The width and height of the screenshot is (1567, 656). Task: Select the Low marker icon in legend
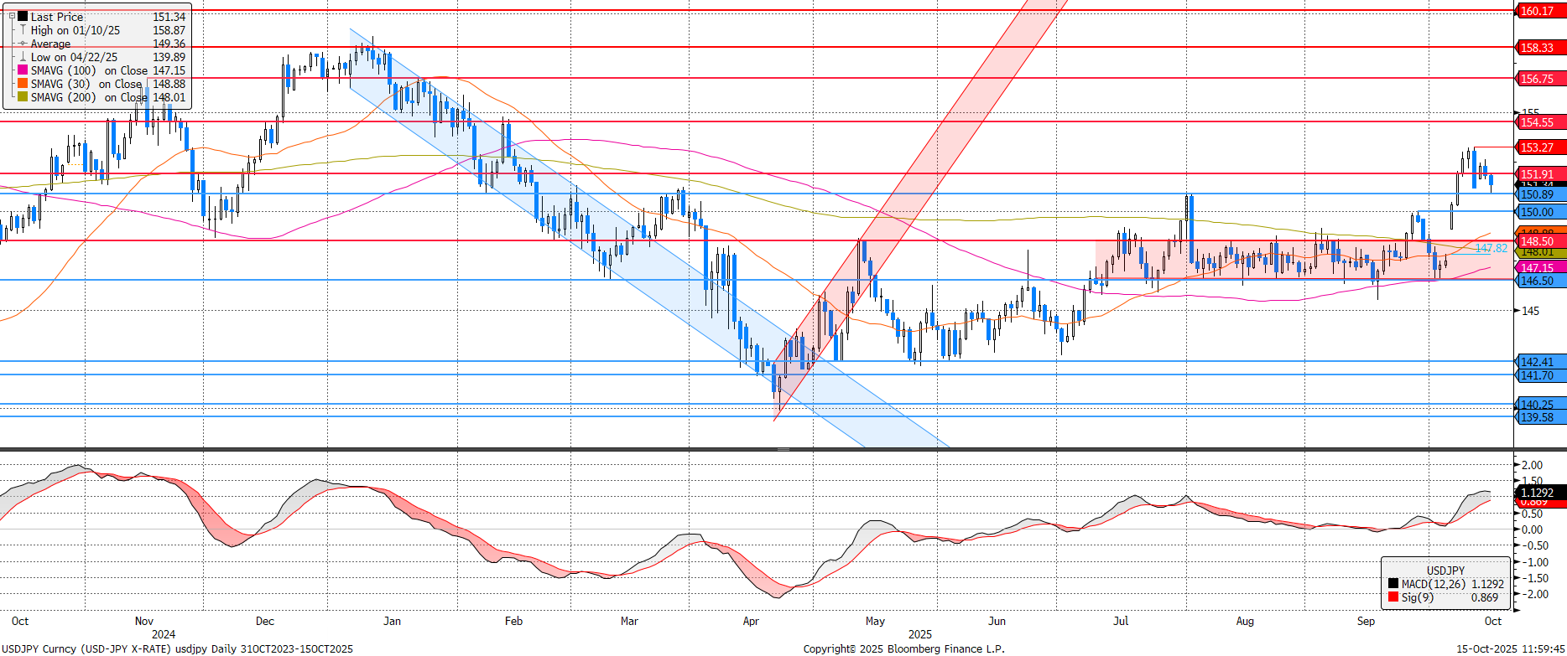(x=23, y=57)
